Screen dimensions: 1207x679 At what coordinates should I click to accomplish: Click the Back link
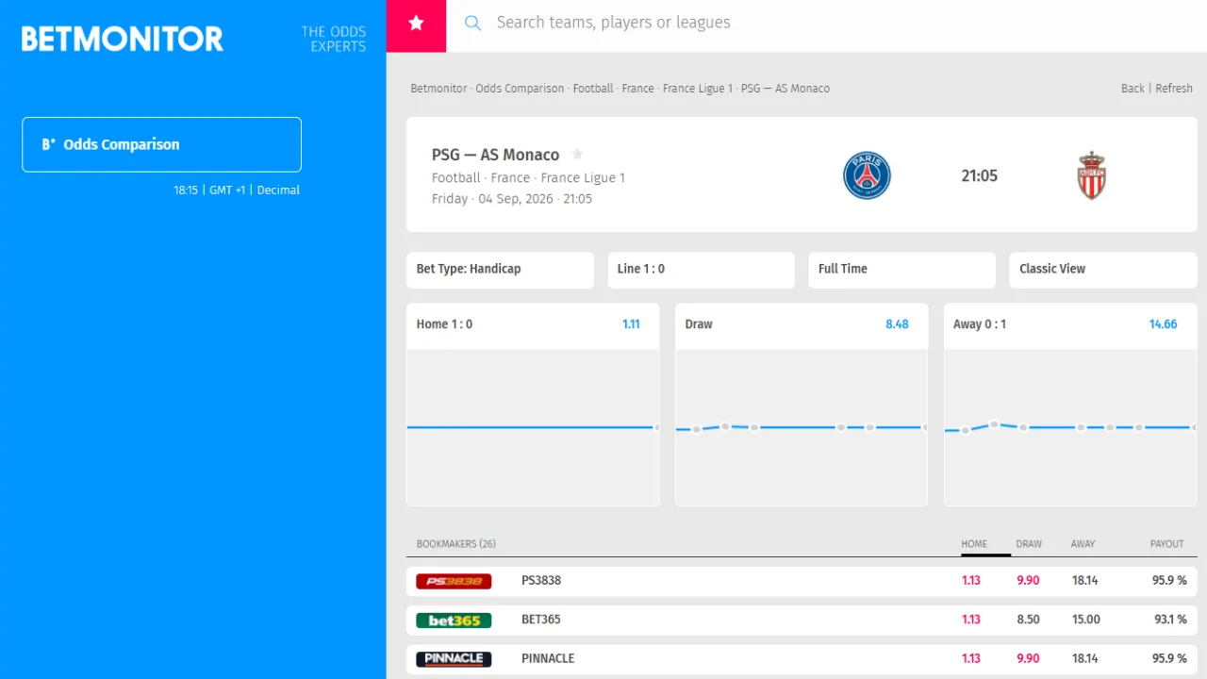click(1133, 88)
